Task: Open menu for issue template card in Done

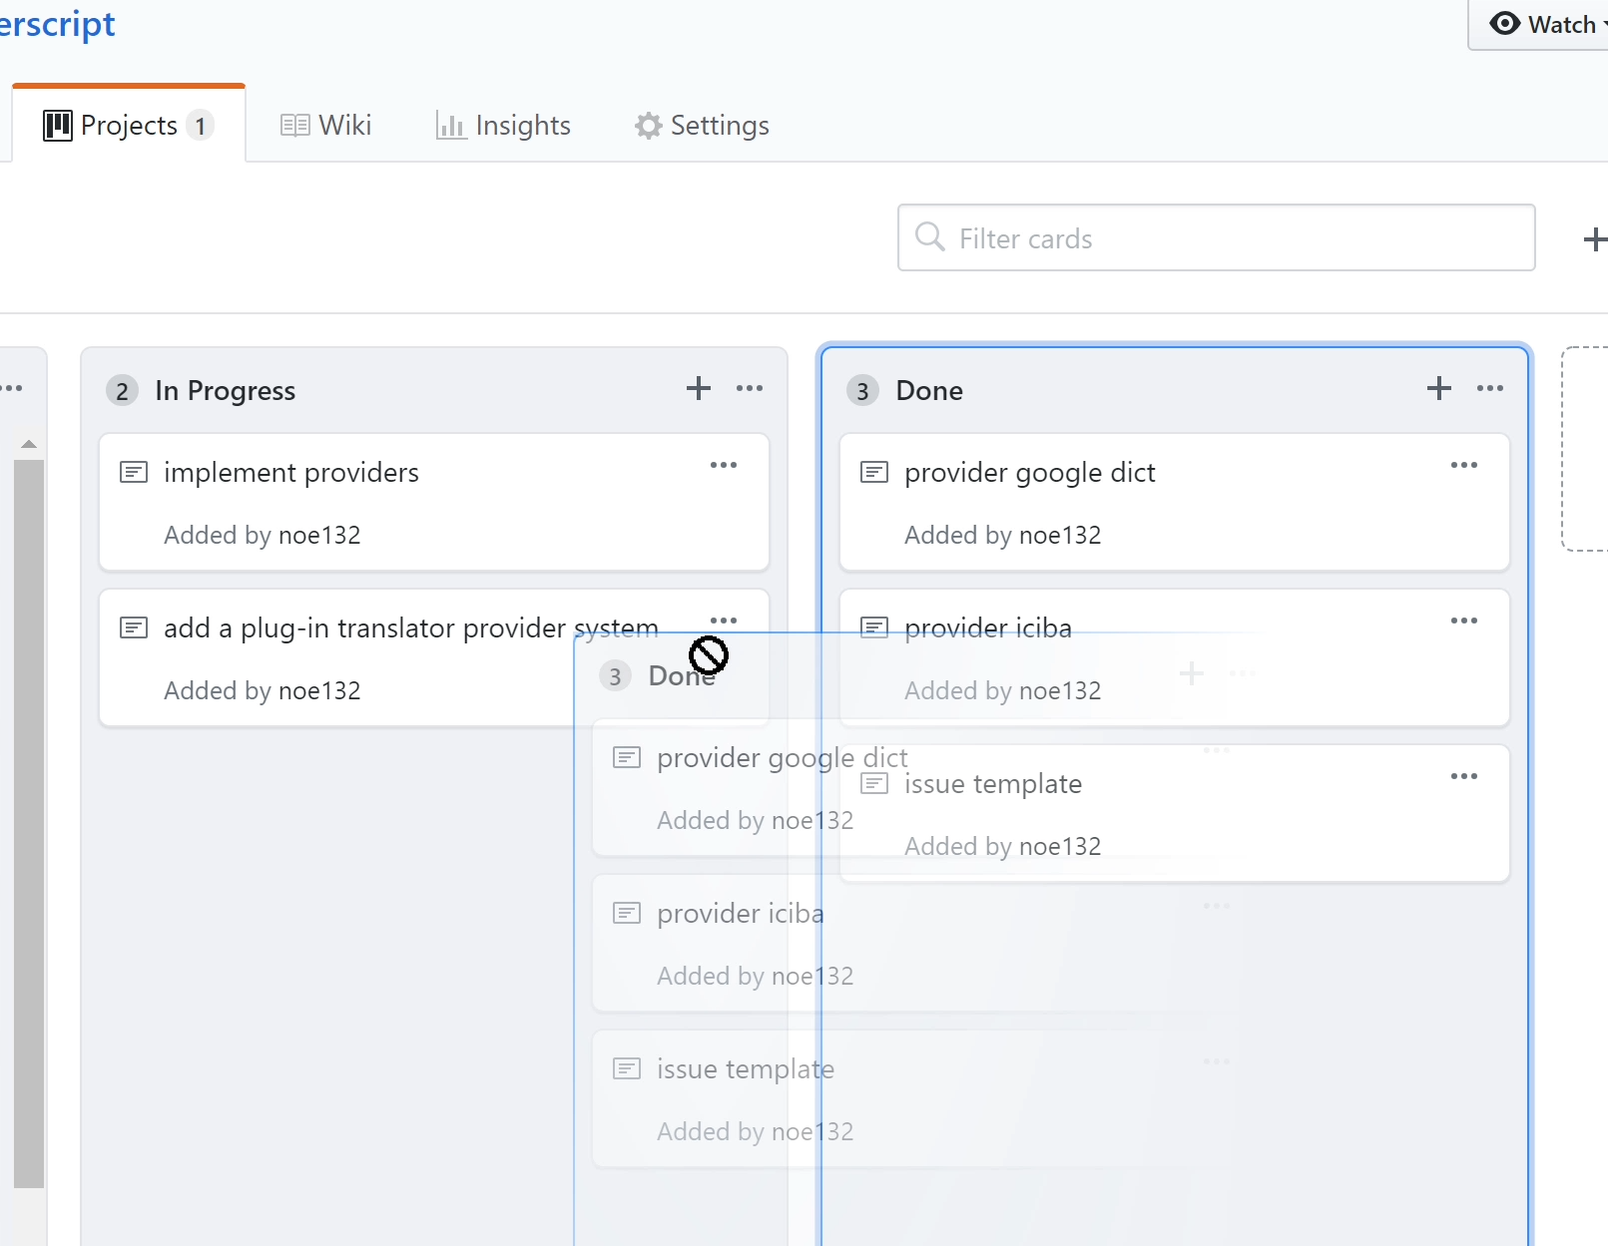Action: 1464,776
